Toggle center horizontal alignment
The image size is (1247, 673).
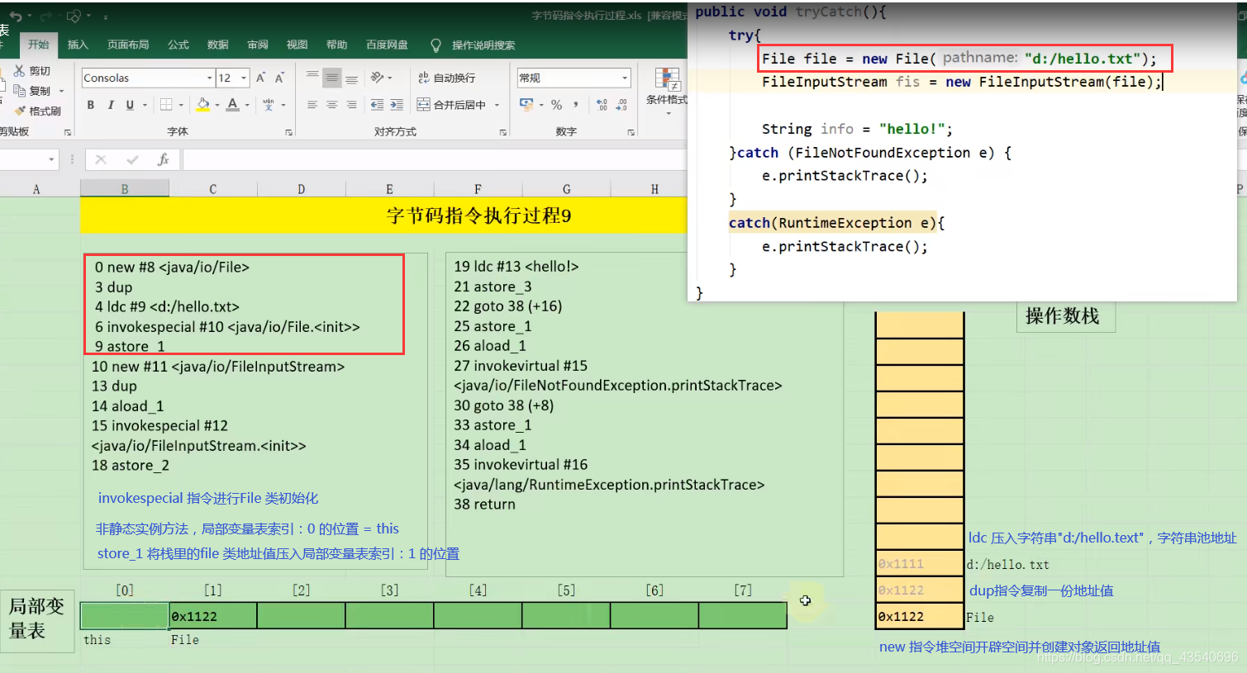point(332,105)
